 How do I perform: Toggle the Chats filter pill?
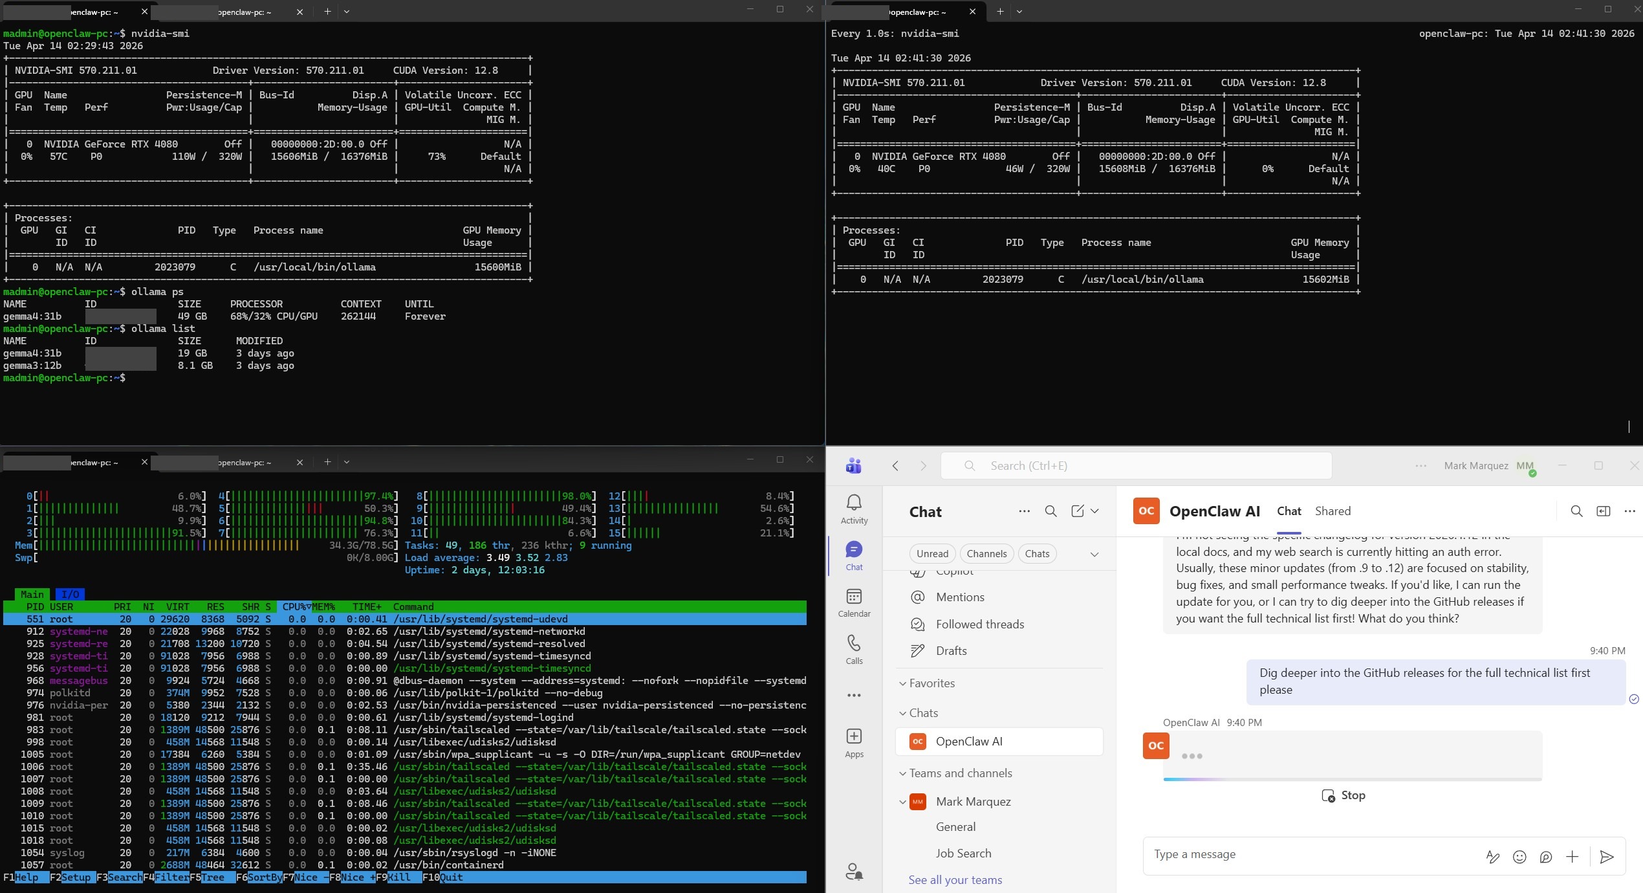tap(1036, 553)
